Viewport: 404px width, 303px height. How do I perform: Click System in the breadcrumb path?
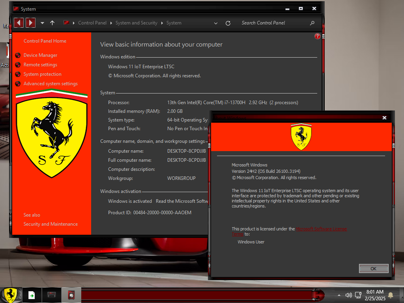click(x=174, y=22)
